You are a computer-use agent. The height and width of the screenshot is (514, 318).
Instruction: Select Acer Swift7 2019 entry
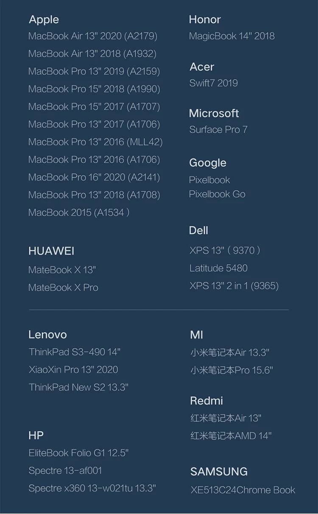click(x=213, y=83)
